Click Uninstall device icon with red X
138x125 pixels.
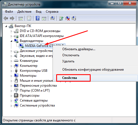click(x=67, y=18)
